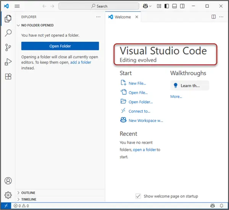Toggle the primary side bar layout button
Image resolution: width=229 pixels, height=210 pixels.
click(x=167, y=6)
